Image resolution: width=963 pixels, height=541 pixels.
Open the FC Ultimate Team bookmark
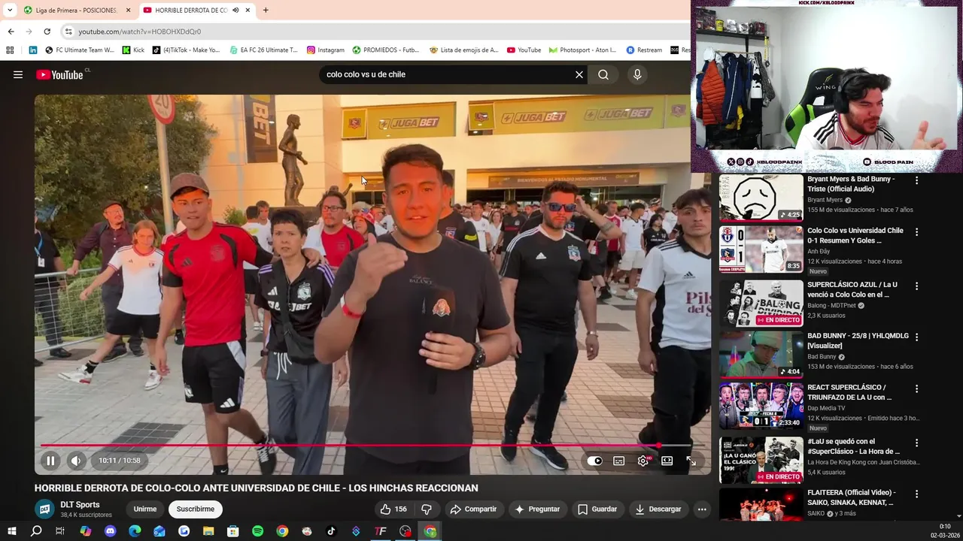tap(80, 50)
